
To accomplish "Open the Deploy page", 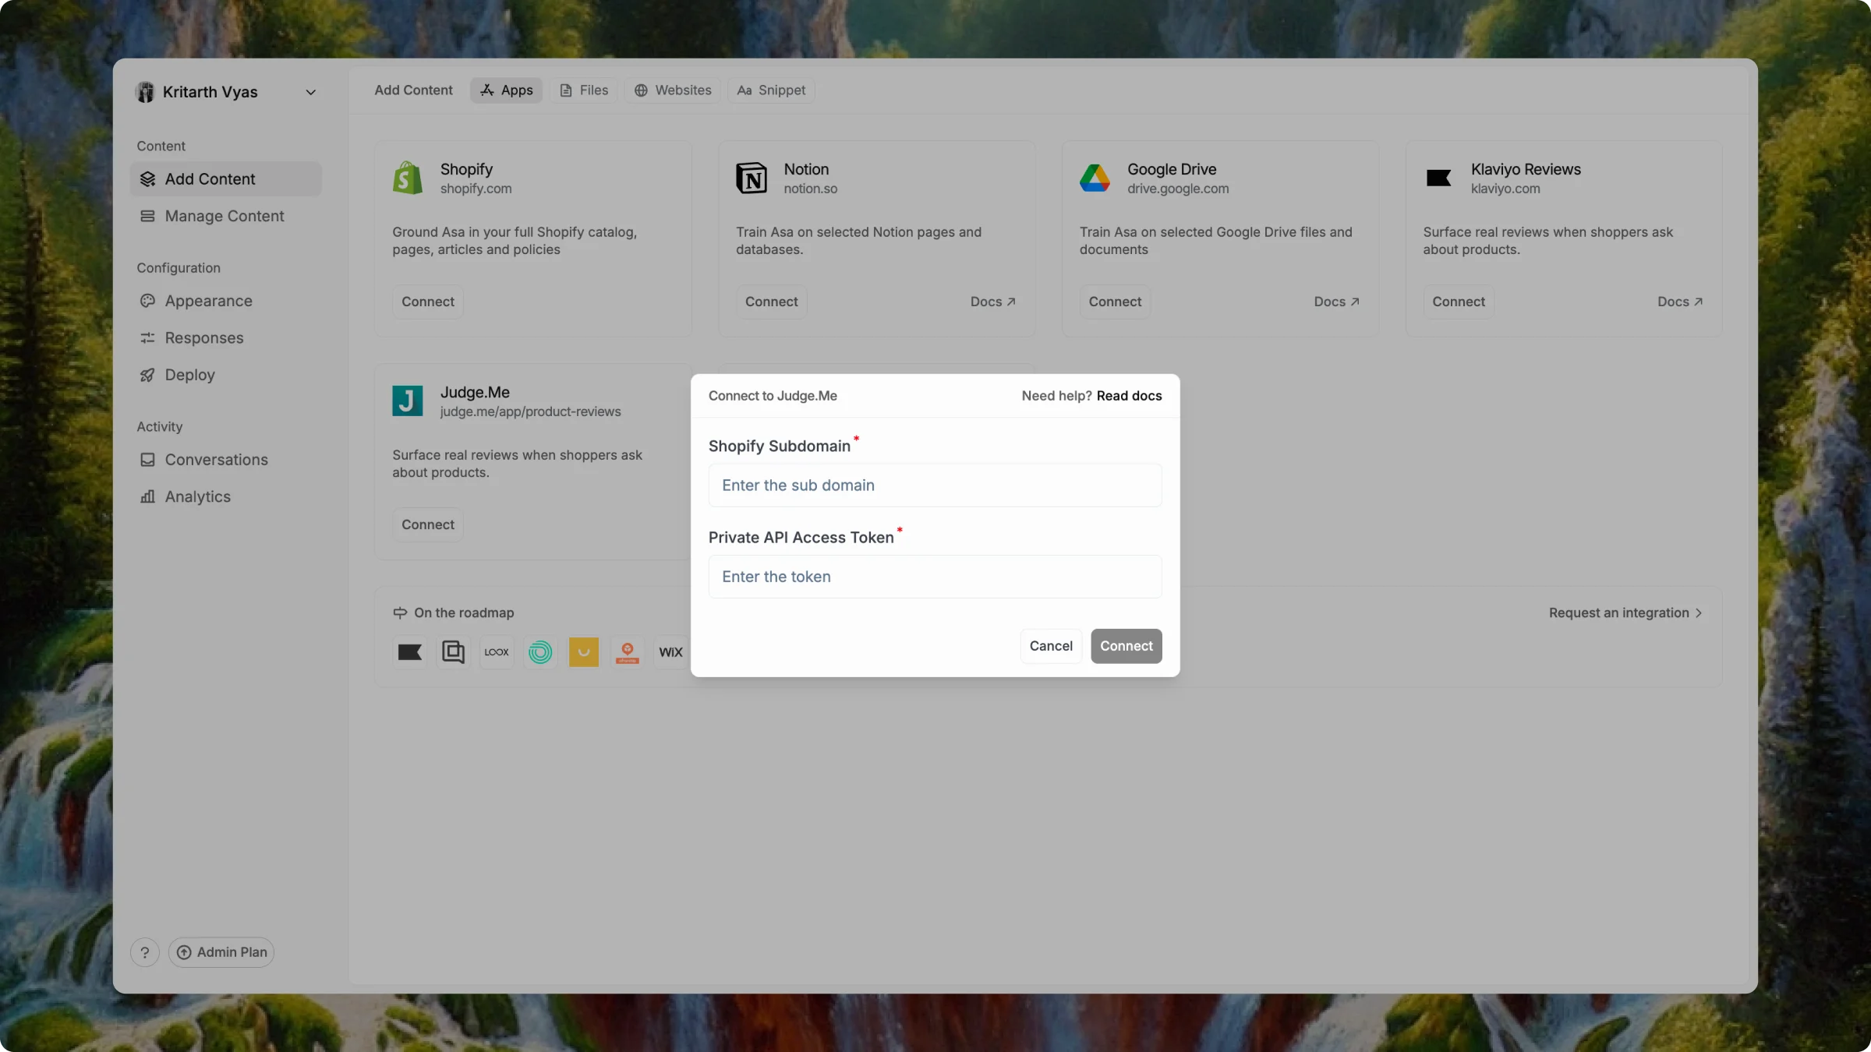I will pyautogui.click(x=226, y=375).
